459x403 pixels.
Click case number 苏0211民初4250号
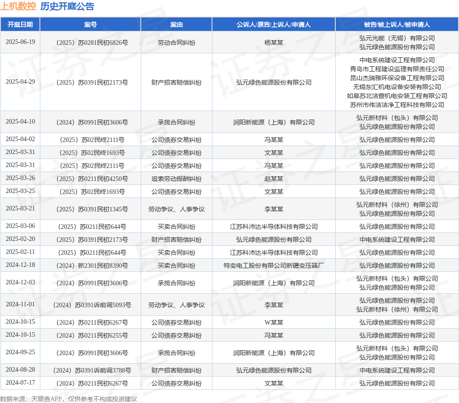(92, 179)
